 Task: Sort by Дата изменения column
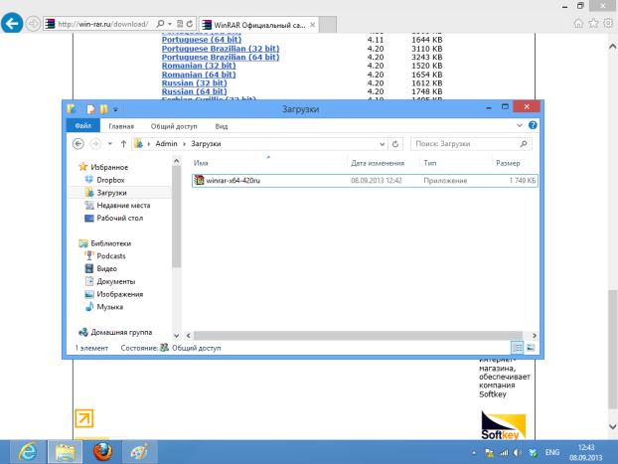click(384, 163)
